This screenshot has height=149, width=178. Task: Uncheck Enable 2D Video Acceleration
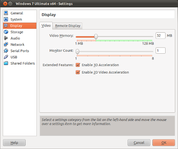pyautogui.click(x=78, y=72)
